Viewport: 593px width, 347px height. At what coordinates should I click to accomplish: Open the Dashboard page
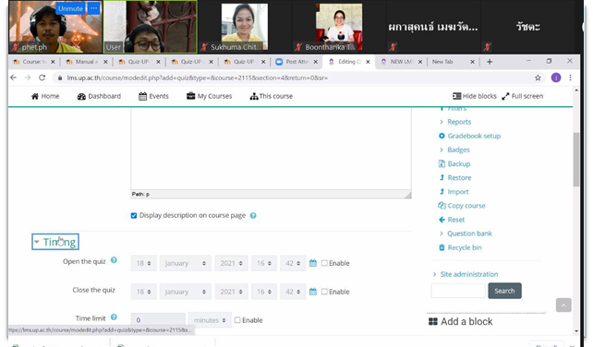[x=99, y=96]
